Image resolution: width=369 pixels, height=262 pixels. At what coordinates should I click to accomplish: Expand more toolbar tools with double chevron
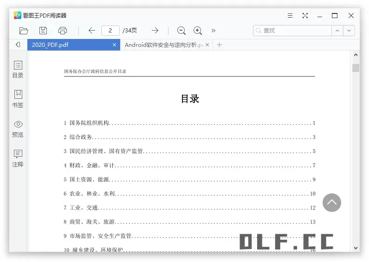(x=213, y=31)
